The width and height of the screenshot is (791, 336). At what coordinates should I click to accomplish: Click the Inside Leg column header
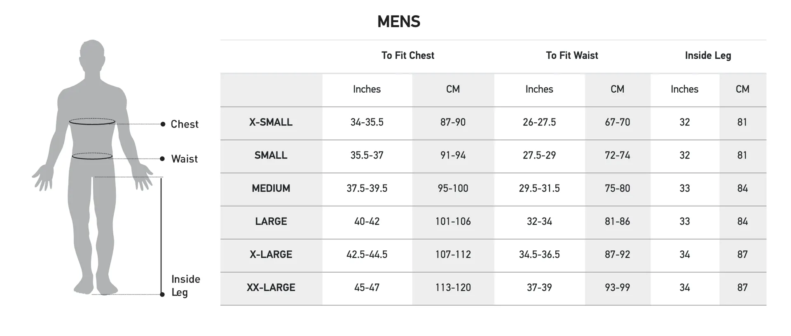pyautogui.click(x=708, y=56)
